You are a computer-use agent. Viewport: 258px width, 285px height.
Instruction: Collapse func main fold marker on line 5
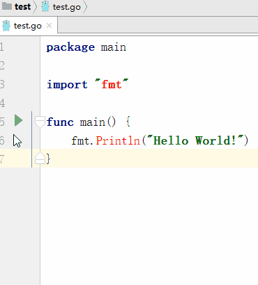[x=40, y=122]
